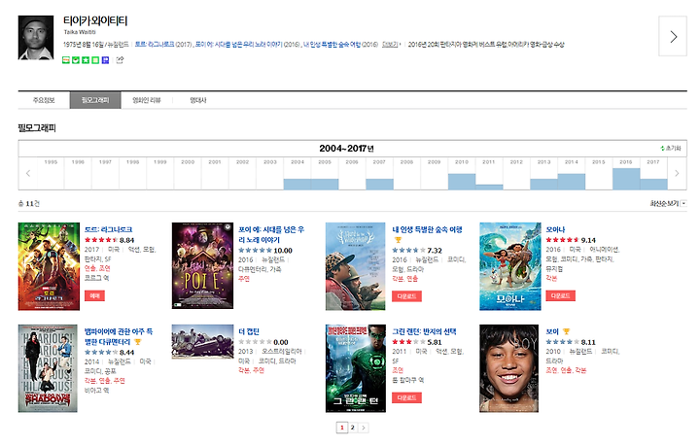700x446 pixels.
Task: Open the 최신순보기 sort dropdown
Action: click(668, 203)
